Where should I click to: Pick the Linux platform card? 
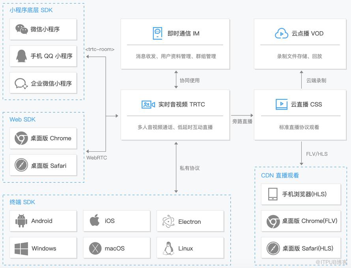(190, 248)
